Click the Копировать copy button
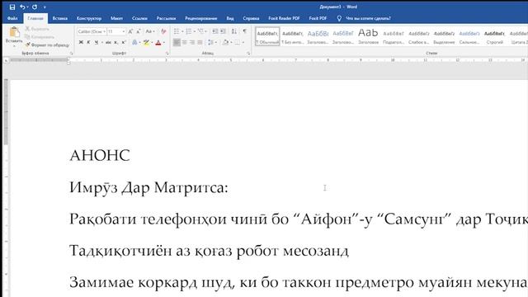This screenshot has width=528, height=297. click(40, 36)
